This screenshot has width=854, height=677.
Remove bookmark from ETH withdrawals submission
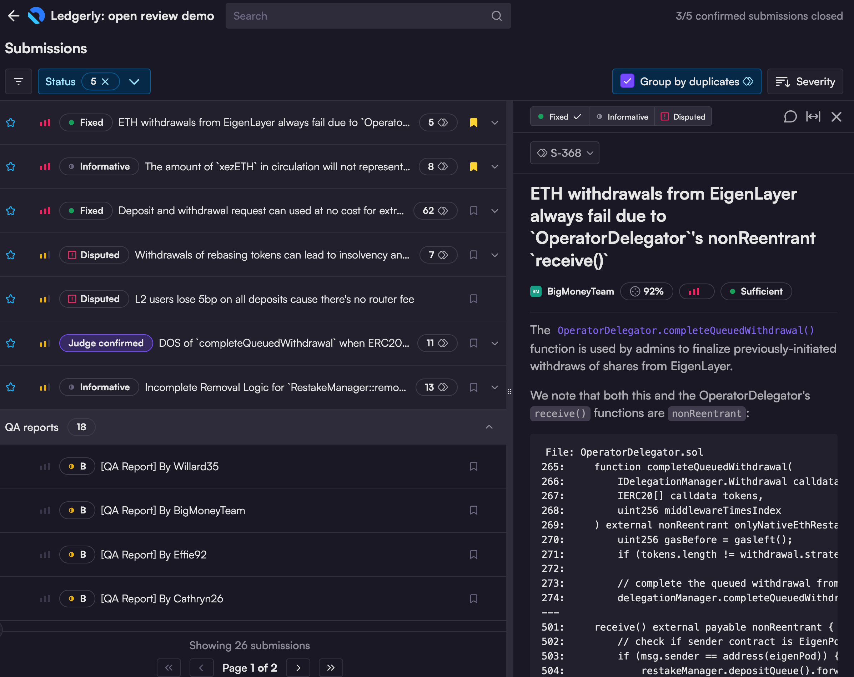(473, 122)
